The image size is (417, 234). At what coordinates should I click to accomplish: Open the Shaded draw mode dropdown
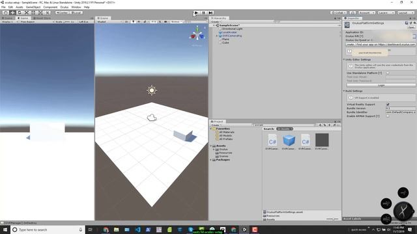[109, 21]
